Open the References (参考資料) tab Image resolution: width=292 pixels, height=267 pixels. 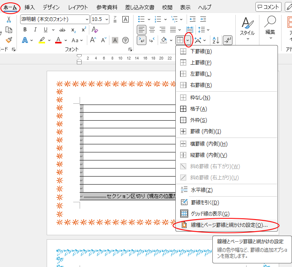(107, 8)
